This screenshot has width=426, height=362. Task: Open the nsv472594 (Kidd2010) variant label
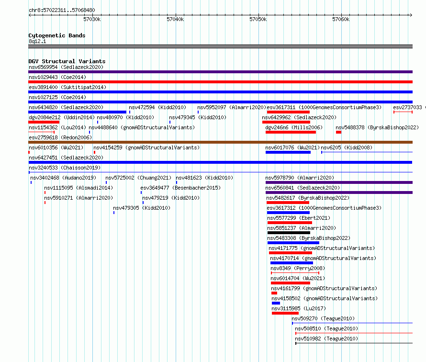(157, 107)
